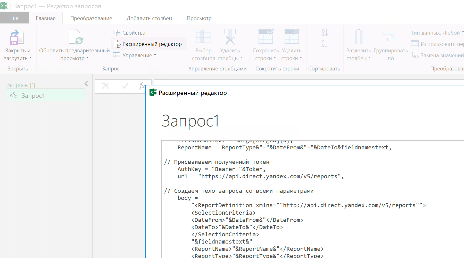The height and width of the screenshot is (258, 464).
Task: Expand the Разделить столбец dropdown arrow
Action: point(369,58)
